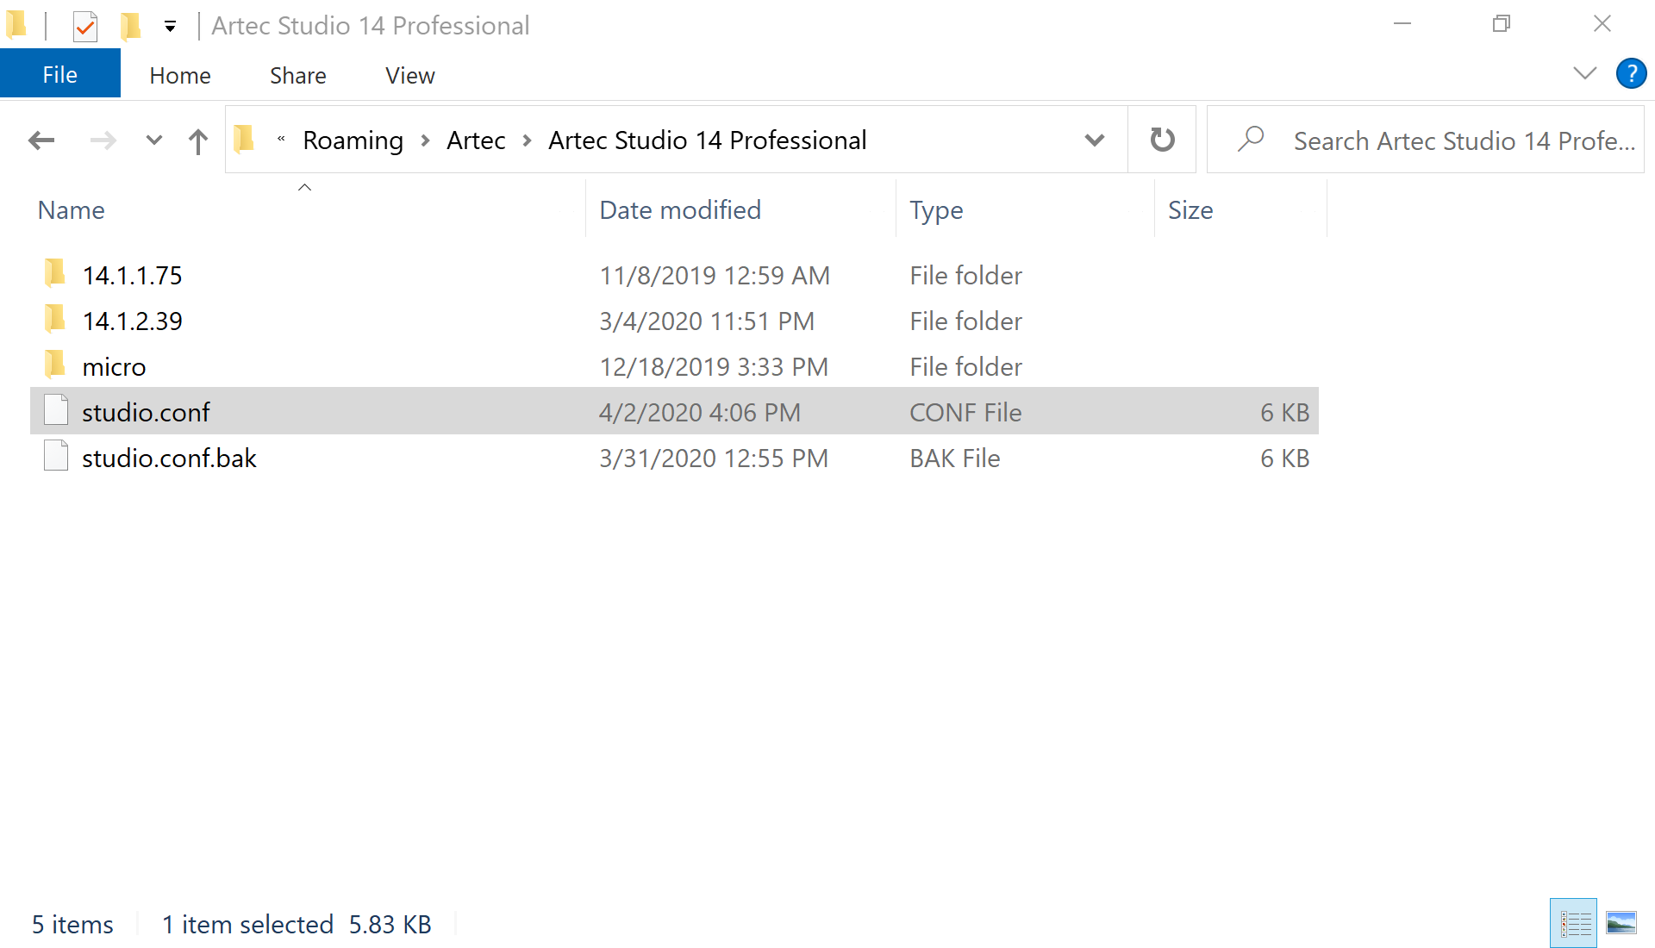1655x948 pixels.
Task: Click the 6 KB size of studio.conf.bak
Action: click(1284, 458)
